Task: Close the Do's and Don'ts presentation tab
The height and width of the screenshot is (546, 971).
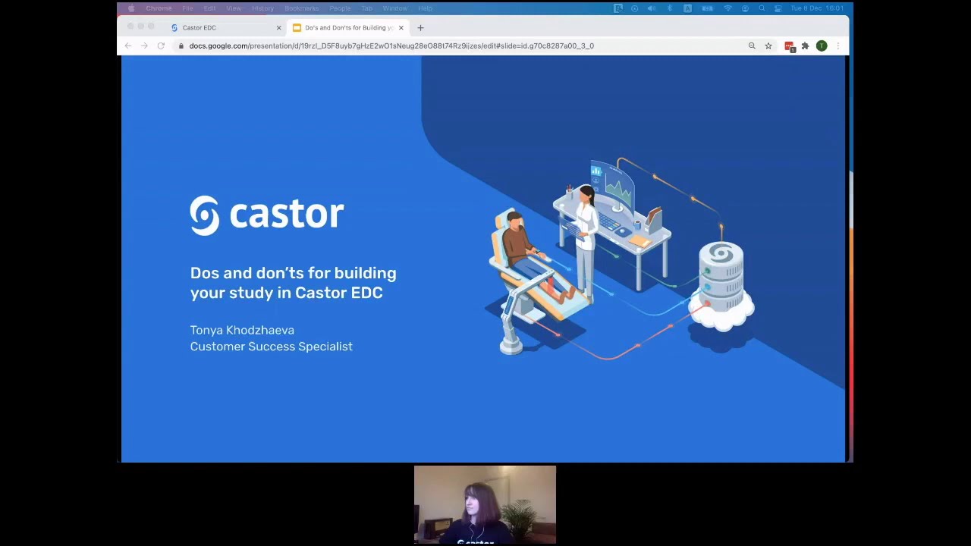Action: (401, 28)
